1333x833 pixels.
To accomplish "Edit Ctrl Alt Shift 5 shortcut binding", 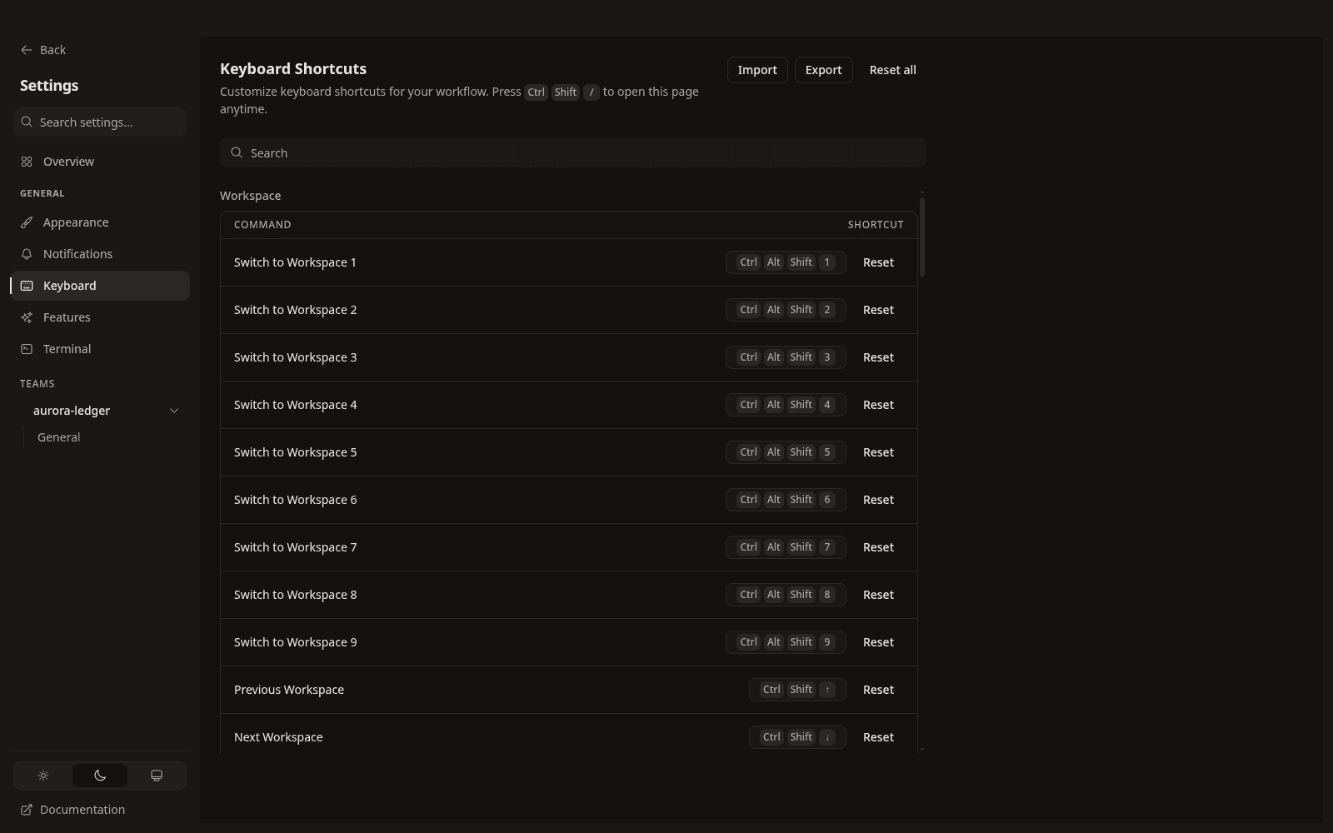I will coord(786,452).
